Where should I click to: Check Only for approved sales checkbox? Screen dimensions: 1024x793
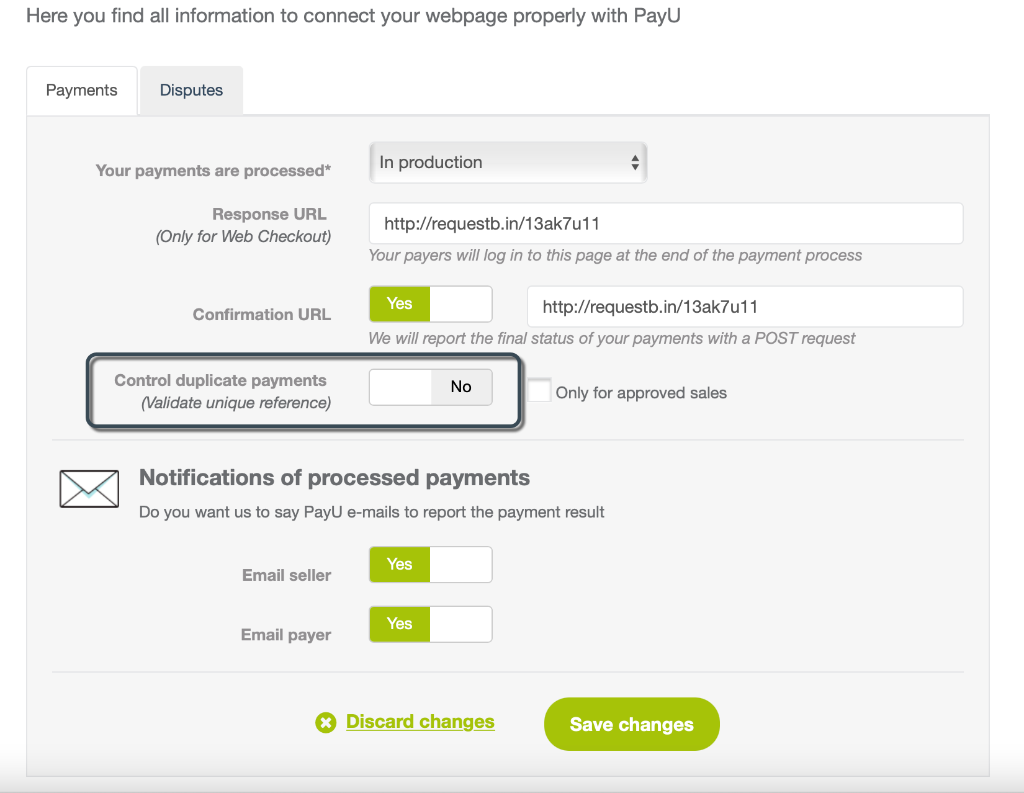pos(539,390)
